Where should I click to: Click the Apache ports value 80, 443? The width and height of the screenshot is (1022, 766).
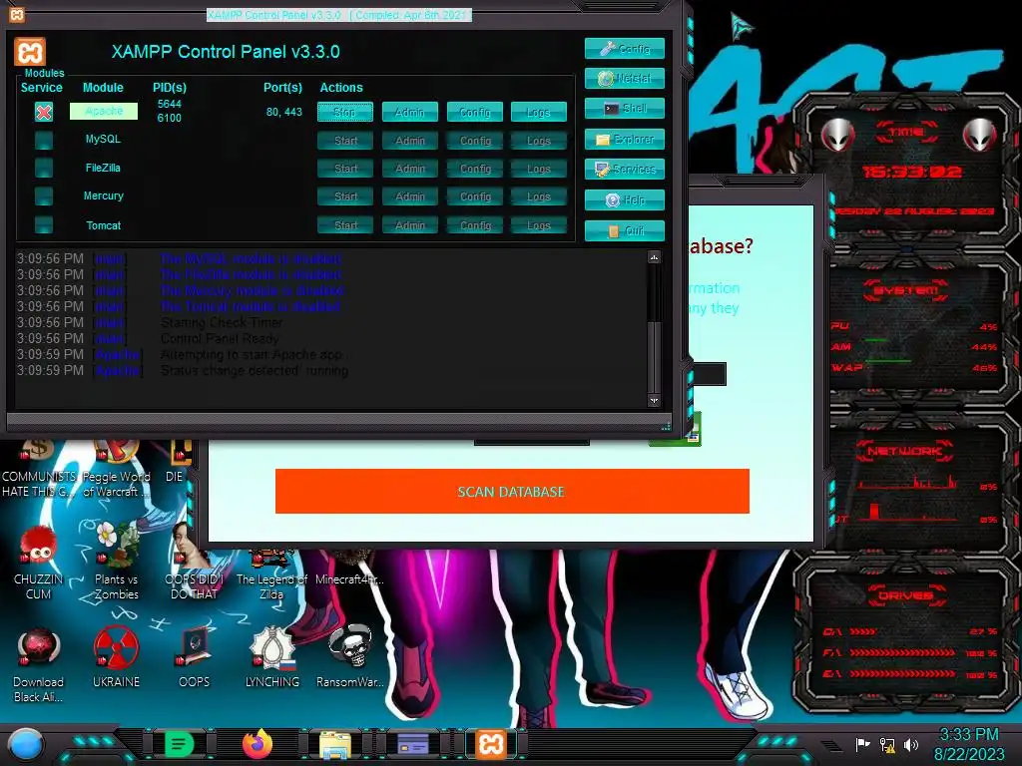284,112
